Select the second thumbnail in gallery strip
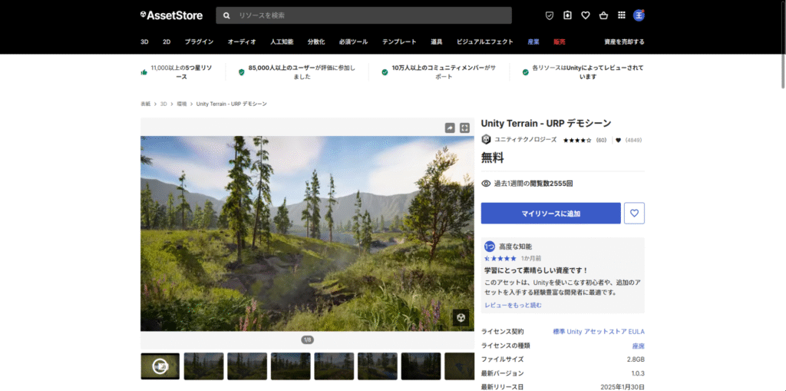This screenshot has width=786, height=391. tap(203, 366)
